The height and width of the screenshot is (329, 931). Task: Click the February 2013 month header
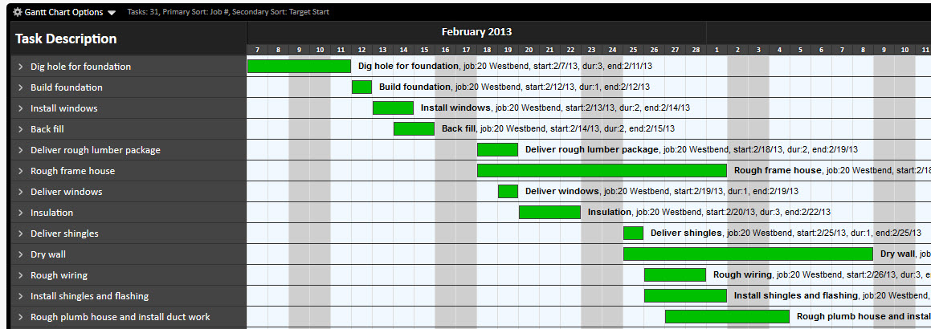pyautogui.click(x=477, y=32)
